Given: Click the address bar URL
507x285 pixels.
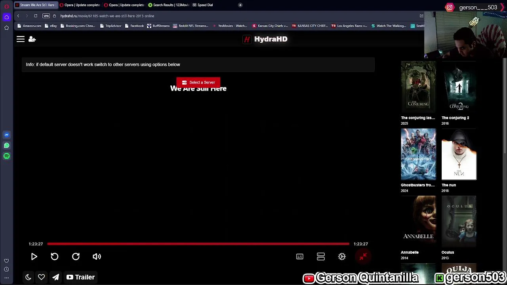Looking at the screenshot, I should tap(107, 16).
